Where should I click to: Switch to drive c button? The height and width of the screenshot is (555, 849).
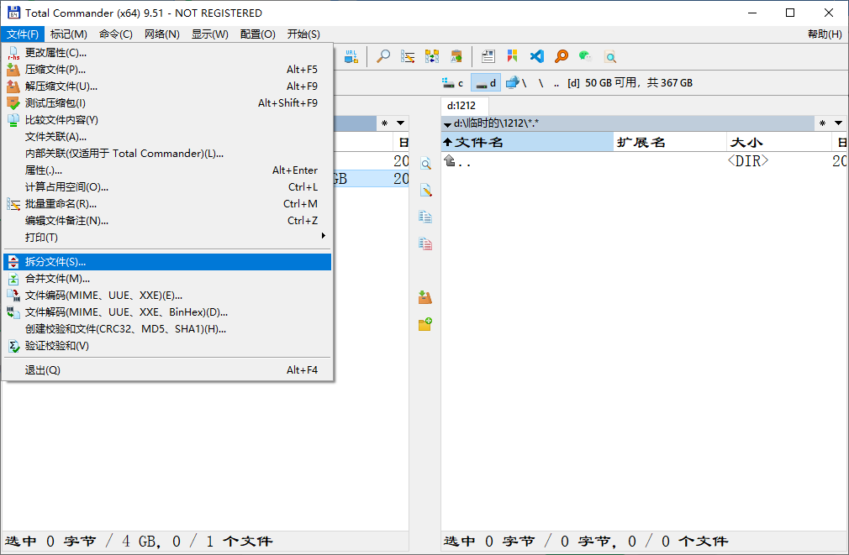(x=453, y=83)
